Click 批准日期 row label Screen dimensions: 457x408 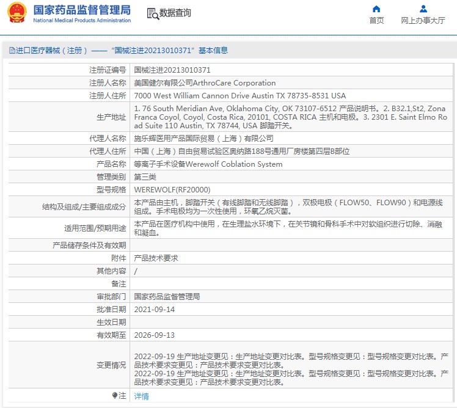111,310
